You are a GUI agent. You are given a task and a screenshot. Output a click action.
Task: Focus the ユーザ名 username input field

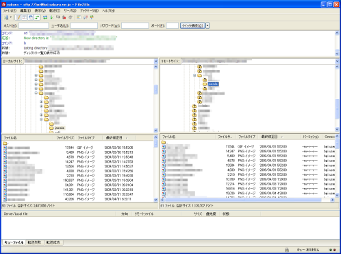(84, 25)
